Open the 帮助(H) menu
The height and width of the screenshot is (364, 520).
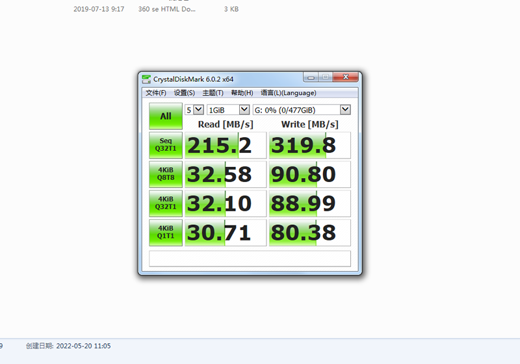[242, 93]
